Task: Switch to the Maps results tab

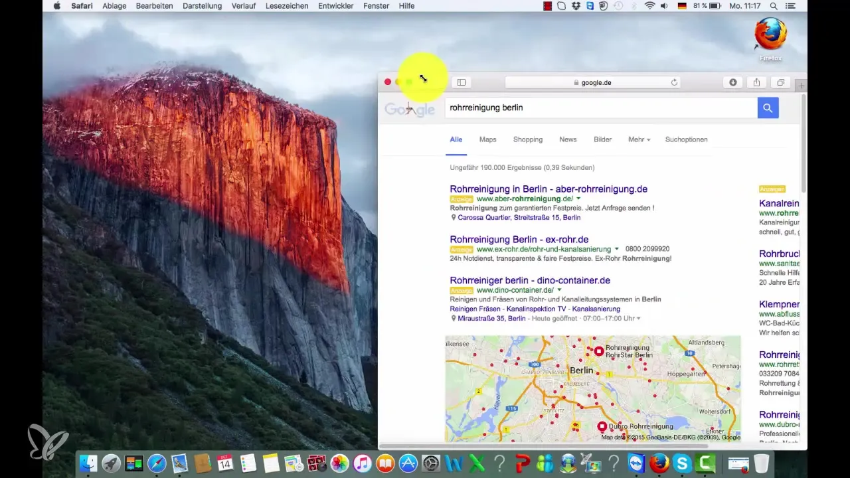Action: 488,139
